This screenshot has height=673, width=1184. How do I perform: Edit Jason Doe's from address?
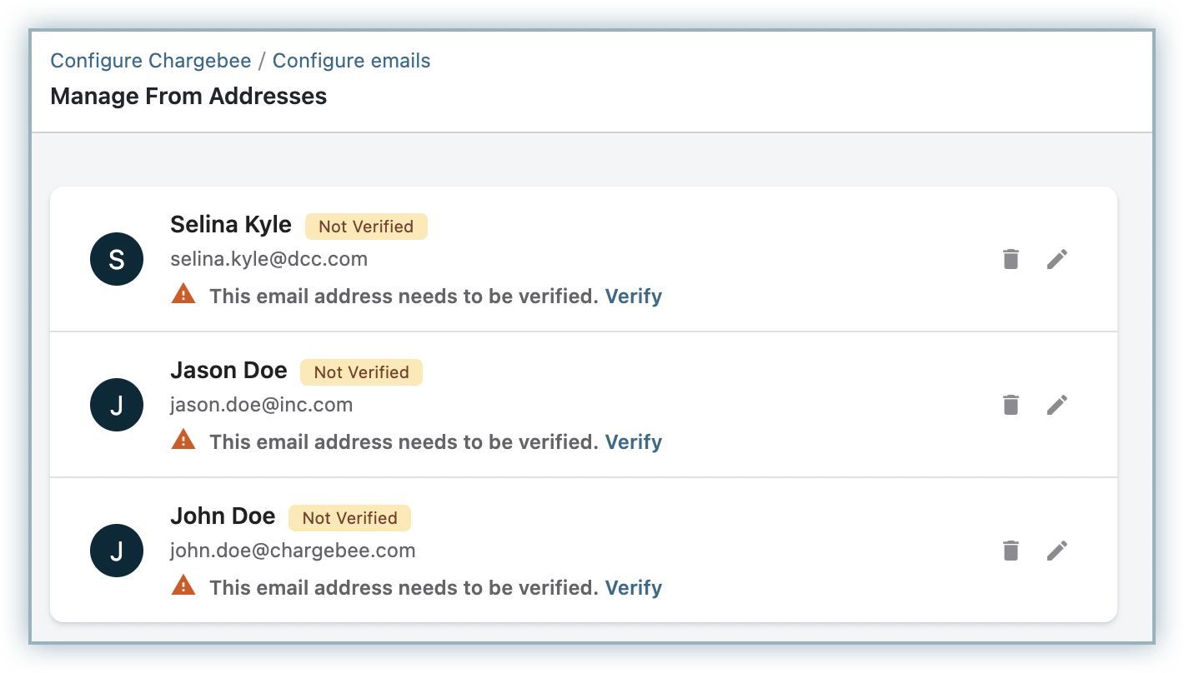pyautogui.click(x=1056, y=405)
